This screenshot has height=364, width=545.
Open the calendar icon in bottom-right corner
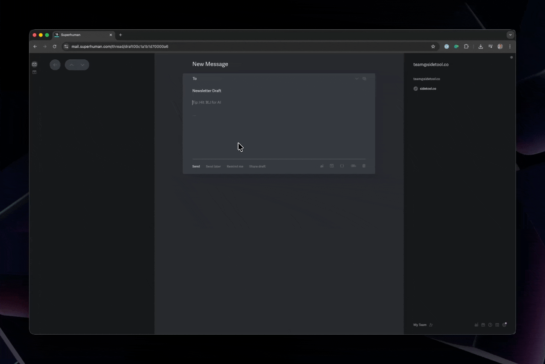click(497, 325)
